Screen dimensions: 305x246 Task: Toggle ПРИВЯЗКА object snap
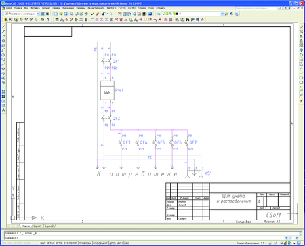(x=85, y=243)
